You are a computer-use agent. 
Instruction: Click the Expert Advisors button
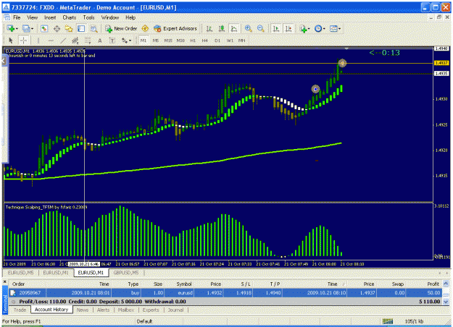175,28
